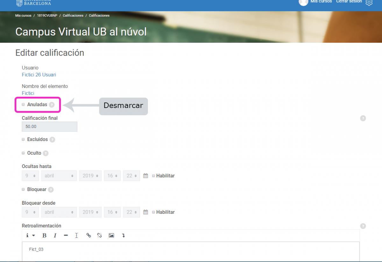Open the Fictici 26 Usuari user link
The width and height of the screenshot is (382, 262).
click(39, 75)
